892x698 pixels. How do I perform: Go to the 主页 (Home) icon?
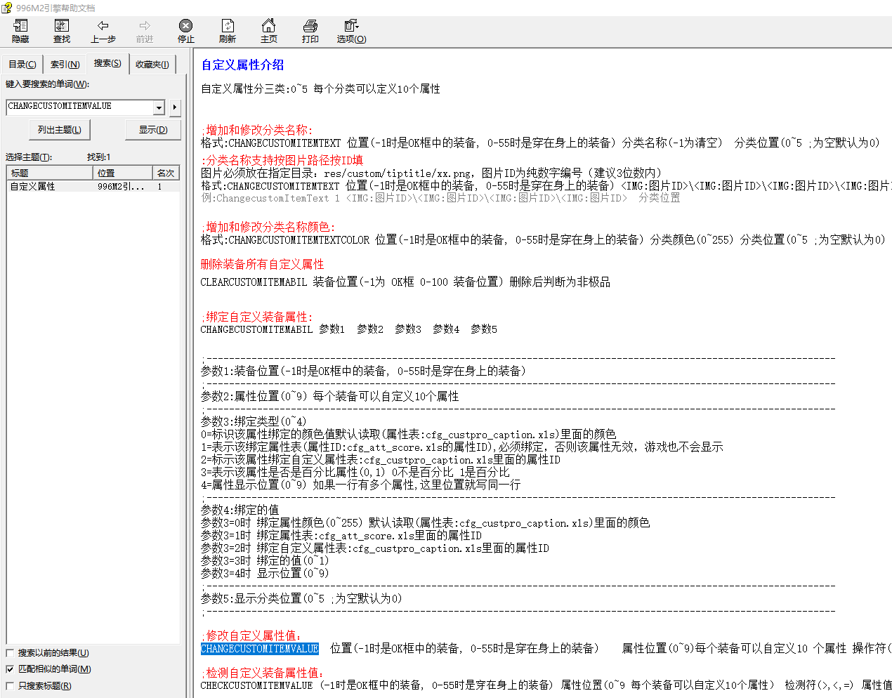point(268,32)
